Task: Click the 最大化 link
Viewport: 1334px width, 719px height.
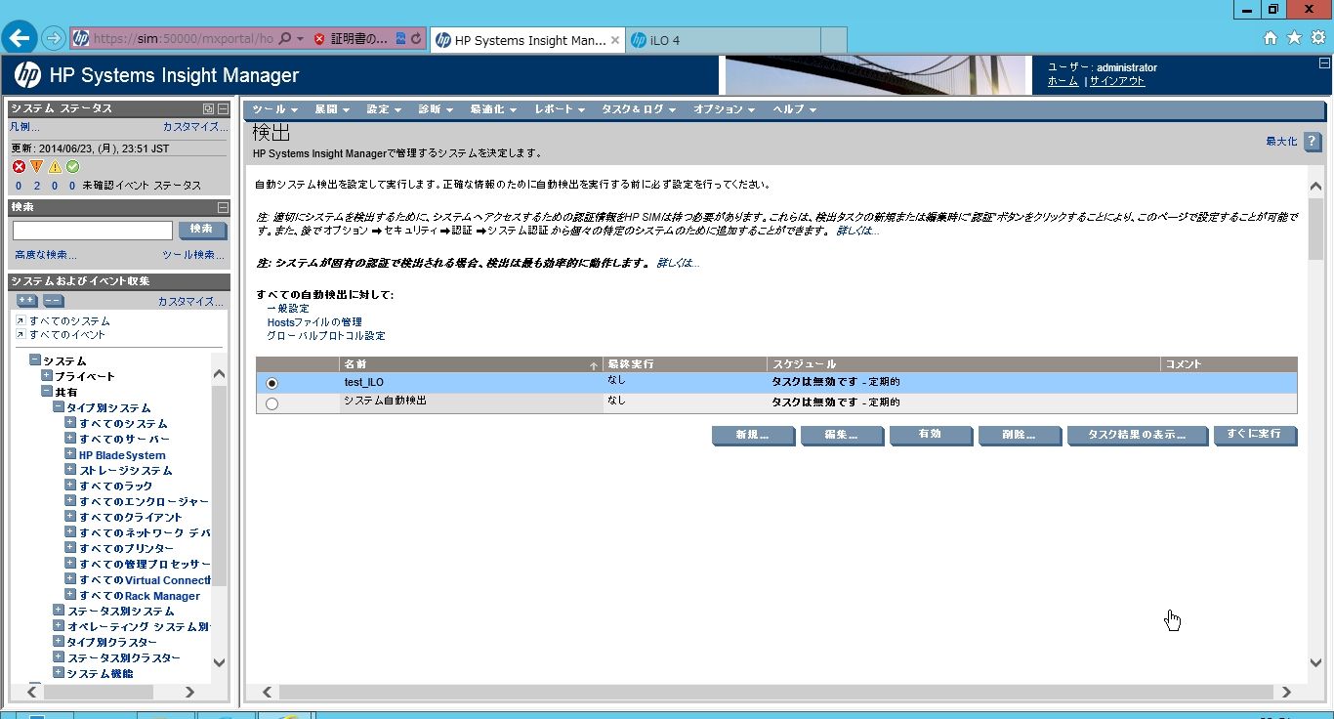Action: point(1281,142)
